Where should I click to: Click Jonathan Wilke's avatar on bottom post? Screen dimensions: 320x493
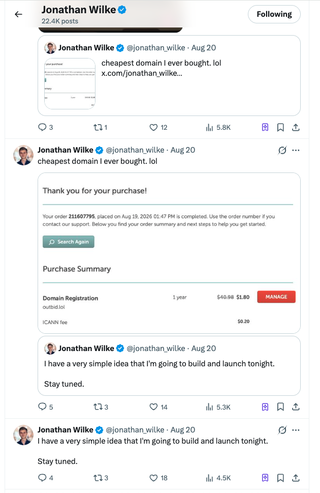(x=23, y=435)
